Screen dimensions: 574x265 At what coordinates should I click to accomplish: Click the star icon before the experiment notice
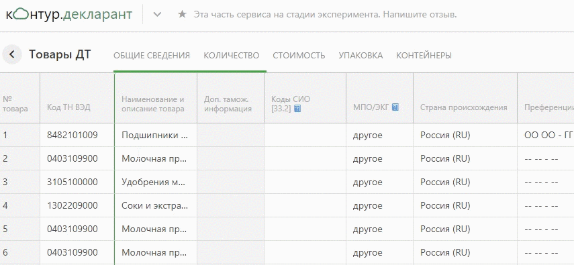182,14
